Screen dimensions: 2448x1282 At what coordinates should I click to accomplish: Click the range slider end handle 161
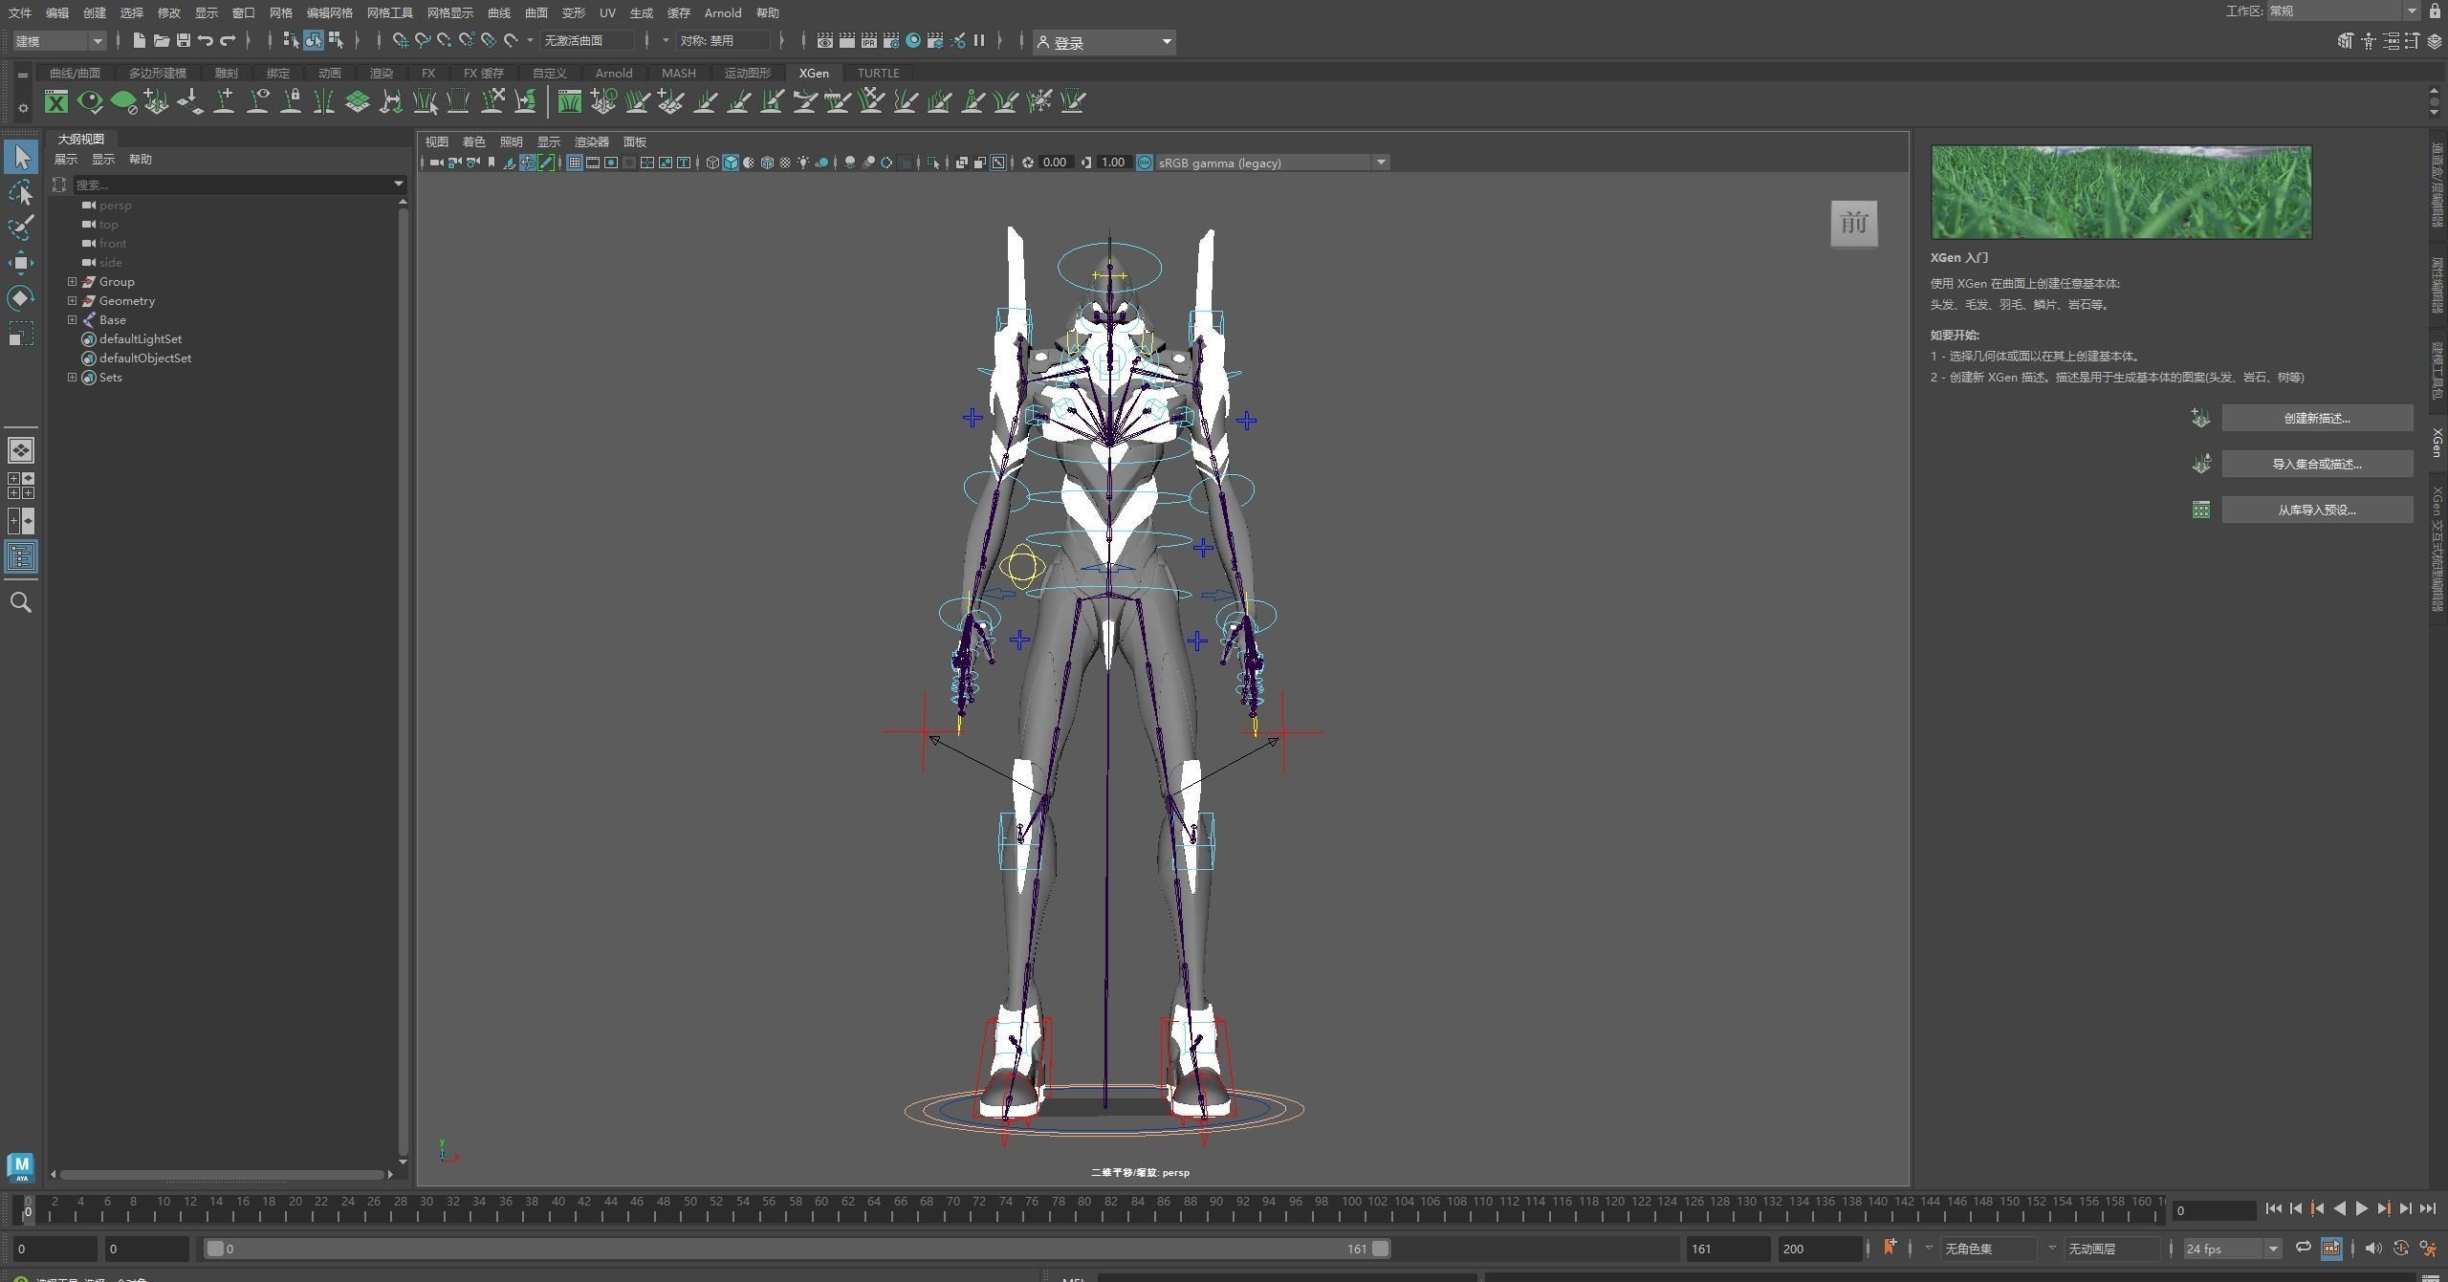click(x=1380, y=1249)
